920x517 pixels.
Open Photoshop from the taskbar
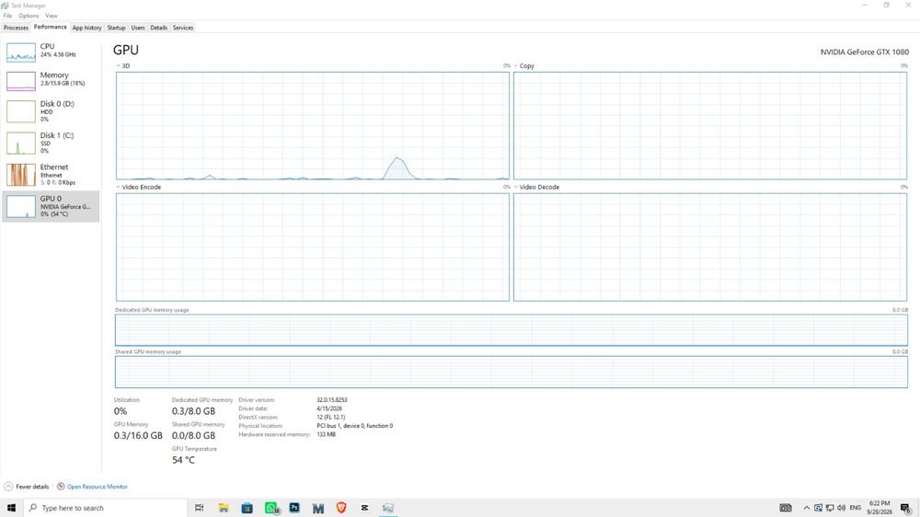[x=294, y=508]
